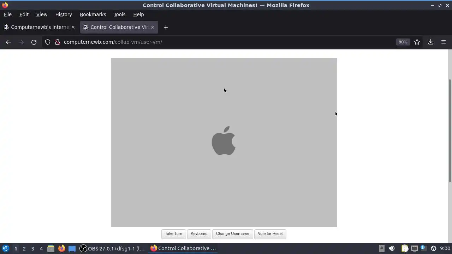Open the Help menu
Screen dimensions: 452x254
click(x=138, y=14)
